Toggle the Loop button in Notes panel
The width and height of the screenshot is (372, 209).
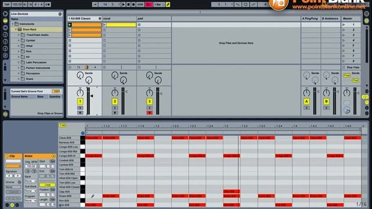48,185
